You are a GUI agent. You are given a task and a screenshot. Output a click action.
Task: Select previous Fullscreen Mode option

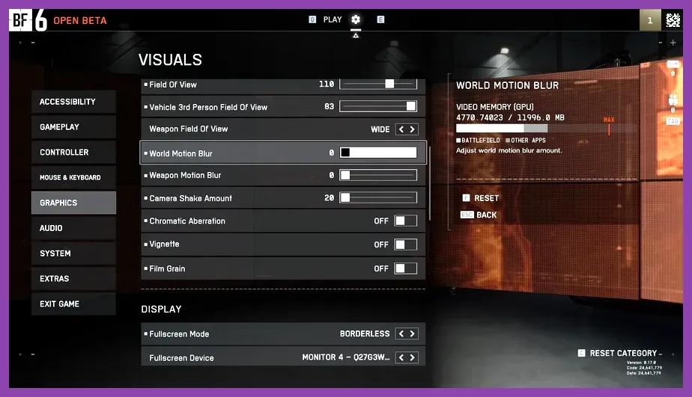pyautogui.click(x=401, y=333)
